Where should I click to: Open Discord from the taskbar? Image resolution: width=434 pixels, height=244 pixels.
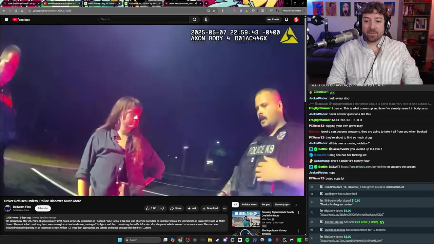pos(225,240)
